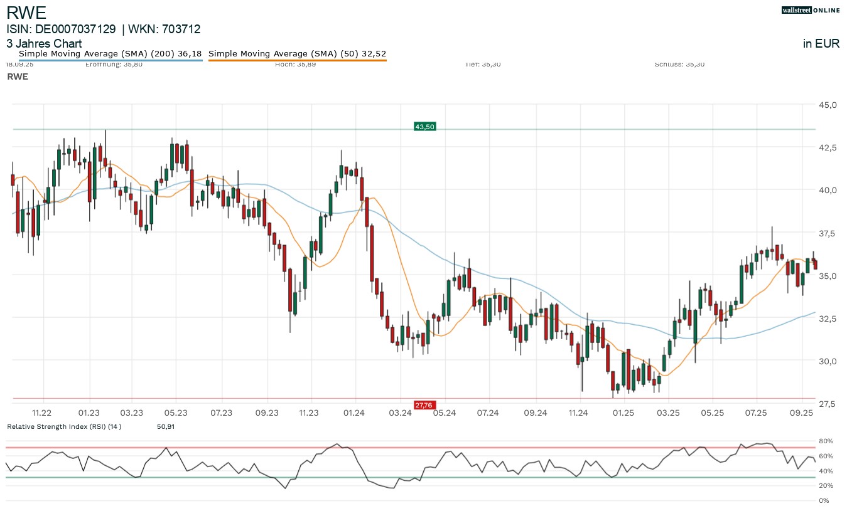The image size is (847, 521).
Task: Click the RSI 60% axis label
Action: [827, 456]
